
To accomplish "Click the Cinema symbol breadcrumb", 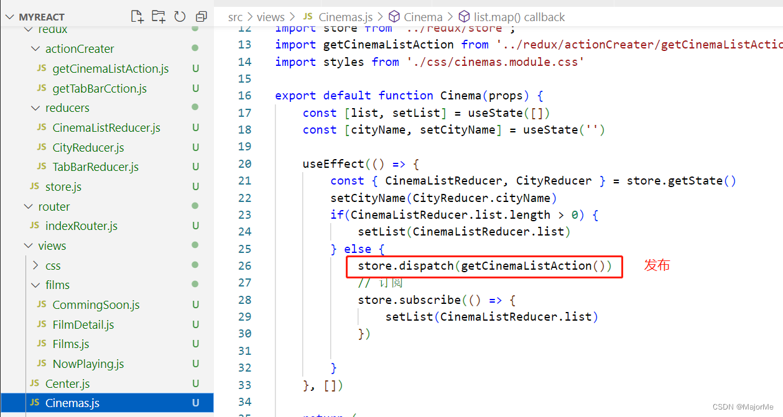I will (x=424, y=17).
